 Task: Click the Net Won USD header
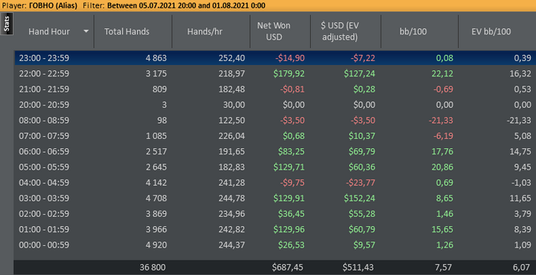[x=280, y=31]
